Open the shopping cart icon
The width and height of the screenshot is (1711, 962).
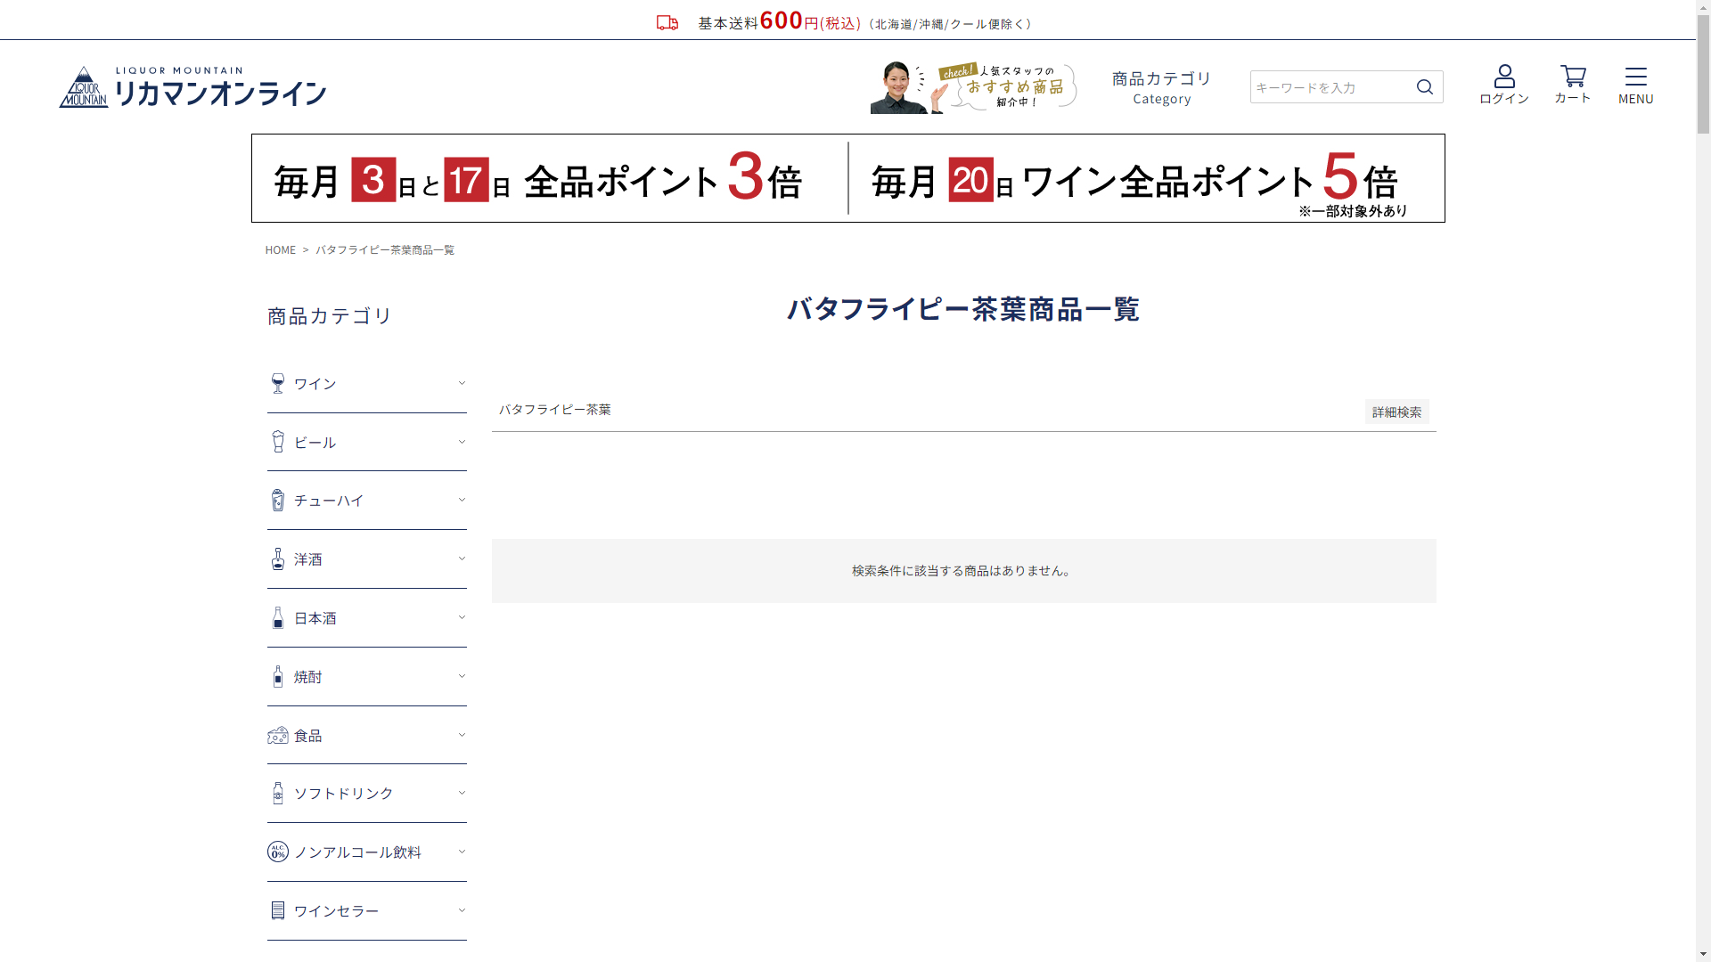(1573, 77)
